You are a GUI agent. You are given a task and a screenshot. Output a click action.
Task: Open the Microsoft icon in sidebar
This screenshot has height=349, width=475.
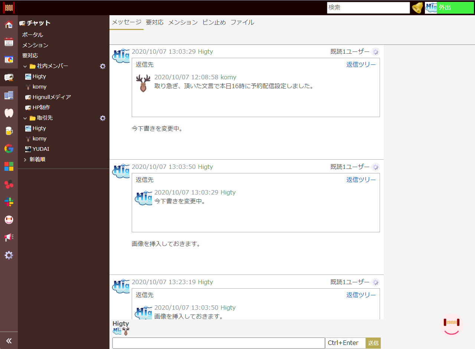point(9,166)
